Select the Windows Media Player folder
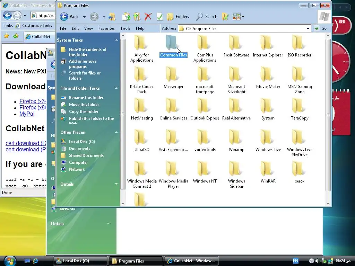The height and width of the screenshot is (266, 355). pos(173,175)
